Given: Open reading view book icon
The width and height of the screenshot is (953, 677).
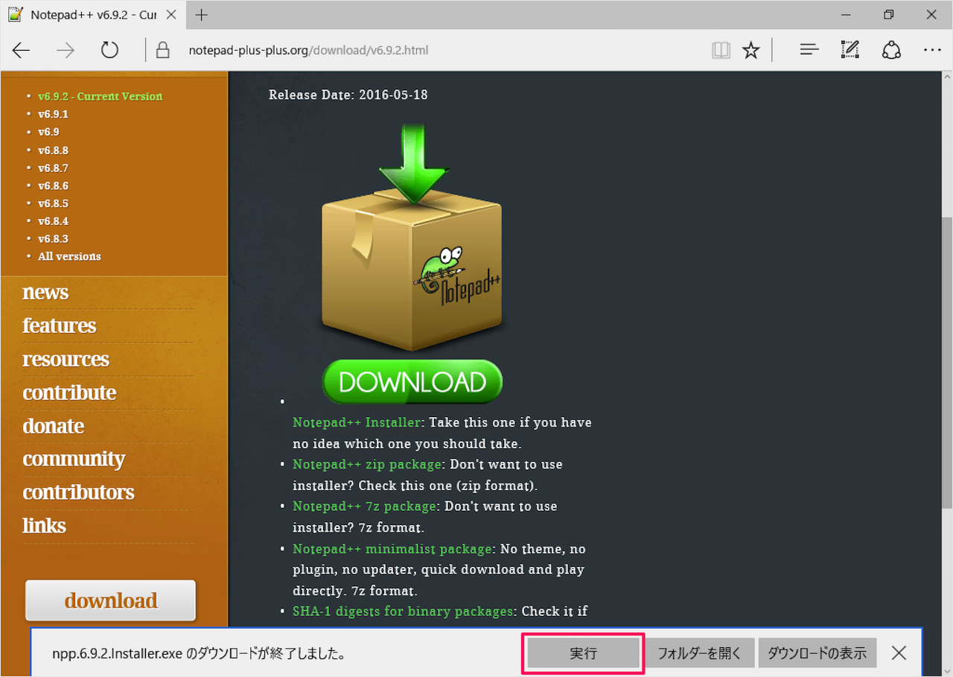Looking at the screenshot, I should pyautogui.click(x=721, y=50).
